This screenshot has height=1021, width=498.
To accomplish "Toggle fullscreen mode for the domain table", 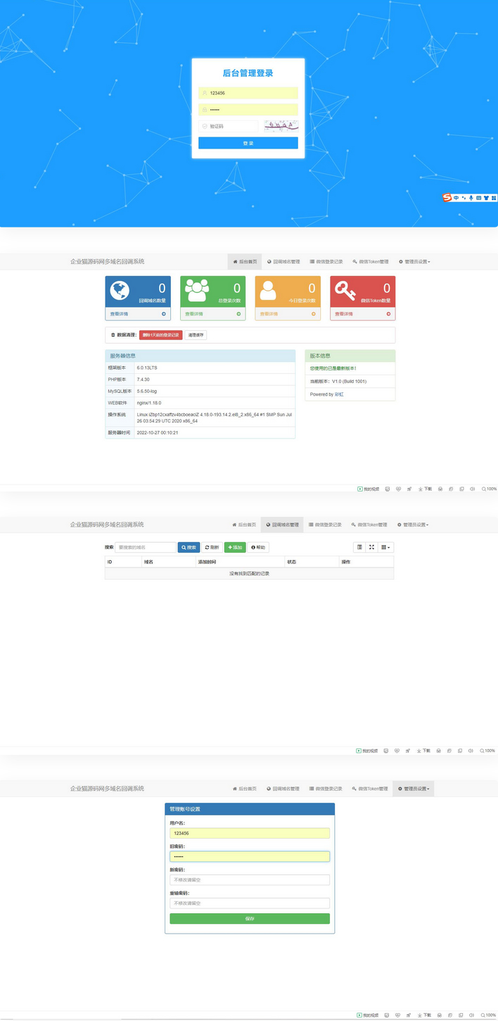I will (x=371, y=547).
